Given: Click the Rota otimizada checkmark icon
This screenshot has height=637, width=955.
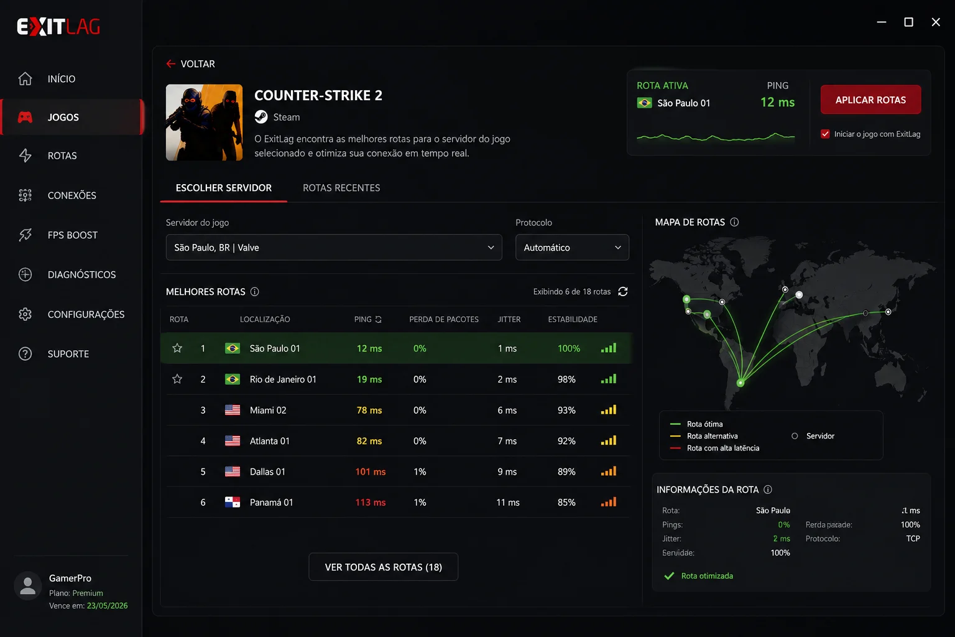Looking at the screenshot, I should 669,576.
